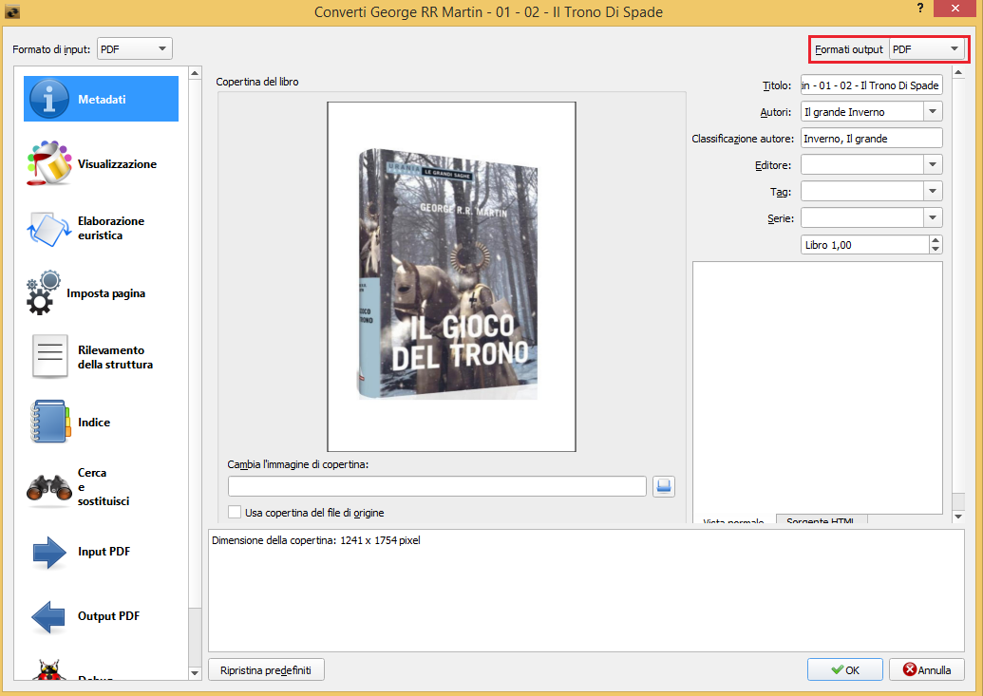The width and height of the screenshot is (983, 696).
Task: Click the sidebar scroll down arrow
Action: pos(195,673)
